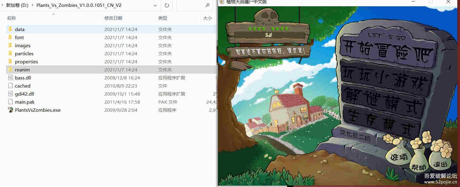The width and height of the screenshot is (460, 187).
Task: Click the date 2011/4/16 17:58
Action: pos(122,102)
